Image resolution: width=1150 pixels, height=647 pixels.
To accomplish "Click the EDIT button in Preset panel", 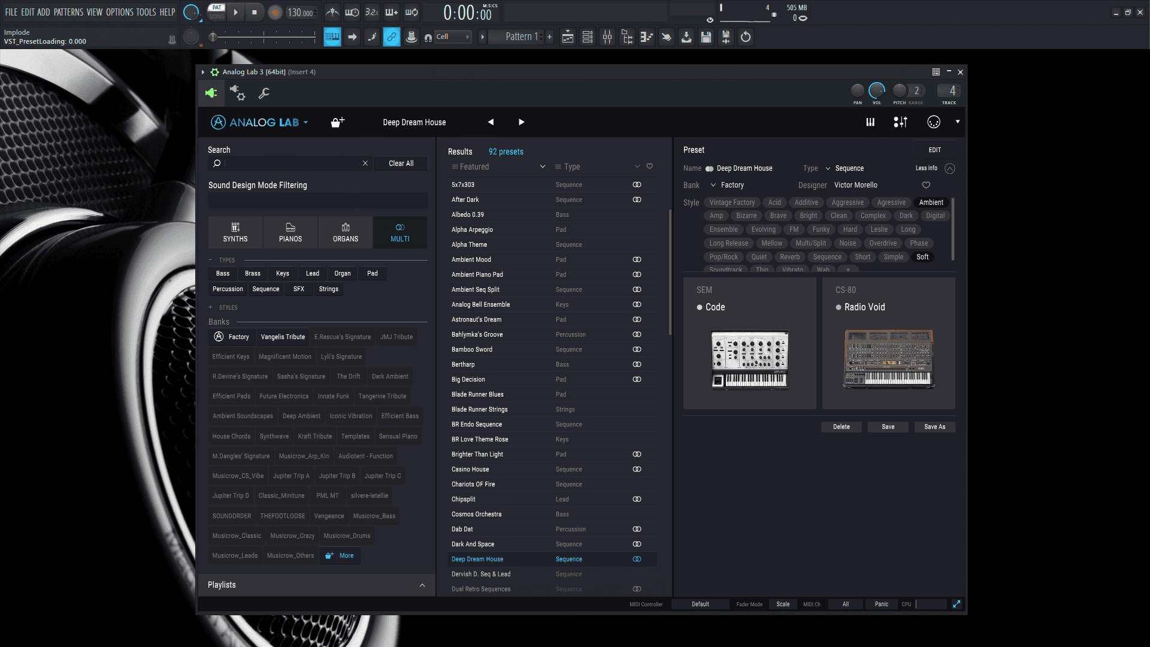I will pos(934,150).
